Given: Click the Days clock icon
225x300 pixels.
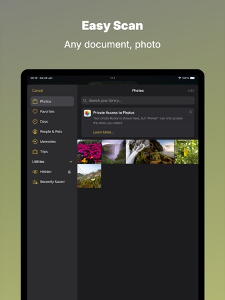Looking at the screenshot, I should (35, 121).
